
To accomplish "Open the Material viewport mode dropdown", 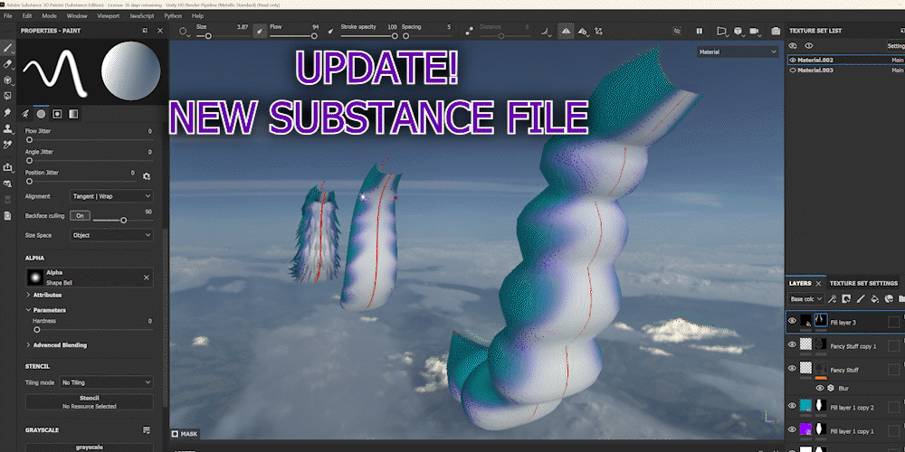I will click(737, 52).
